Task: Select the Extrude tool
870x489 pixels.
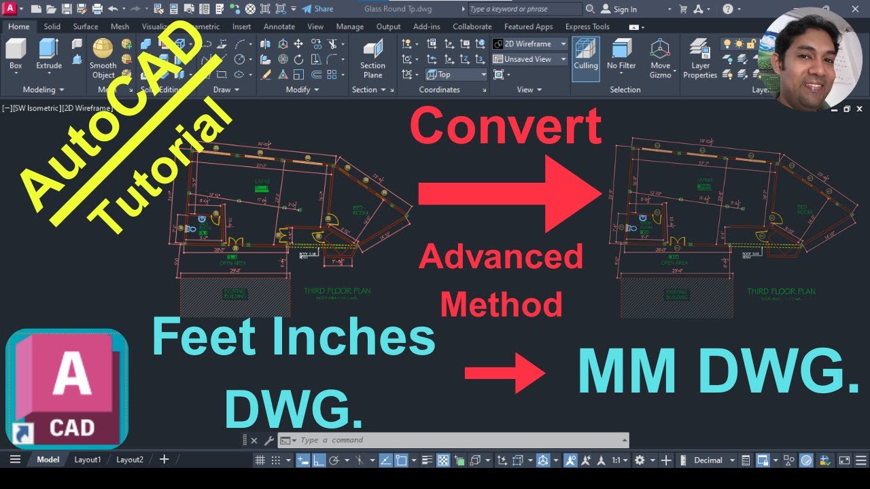Action: (x=49, y=54)
